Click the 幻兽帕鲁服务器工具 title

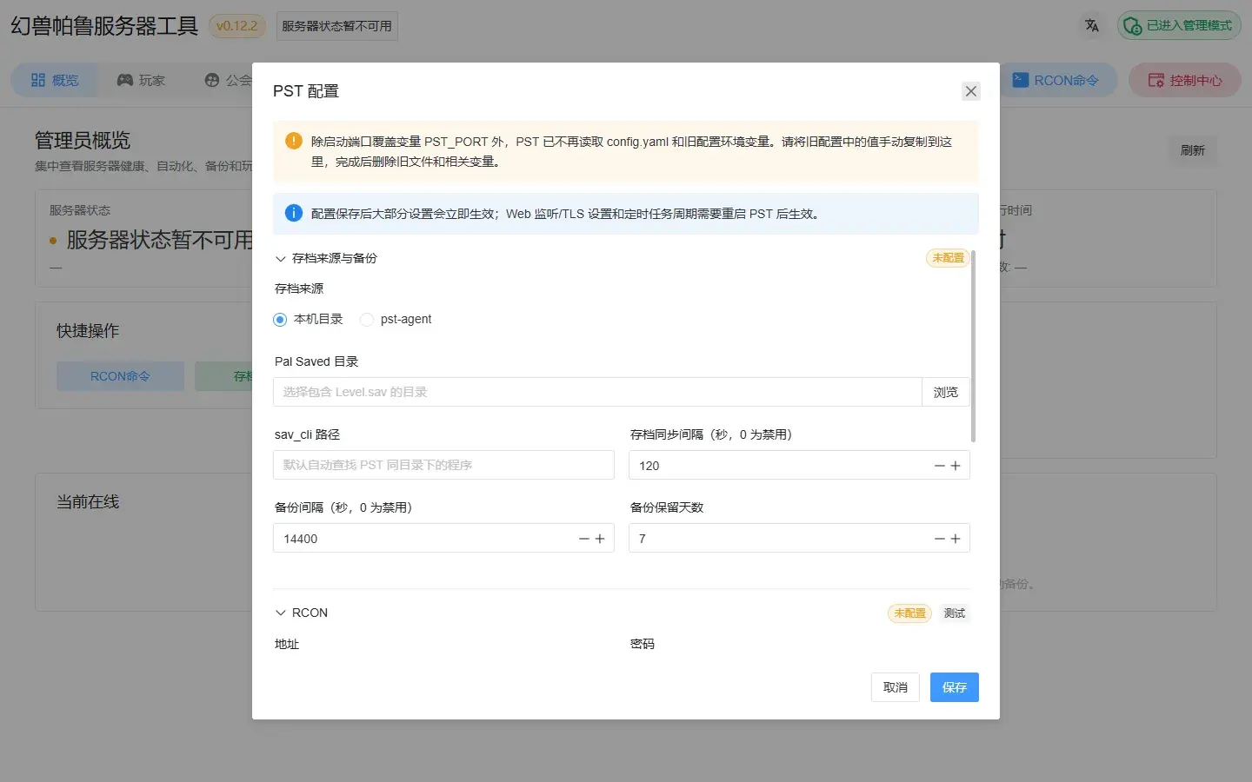(104, 26)
